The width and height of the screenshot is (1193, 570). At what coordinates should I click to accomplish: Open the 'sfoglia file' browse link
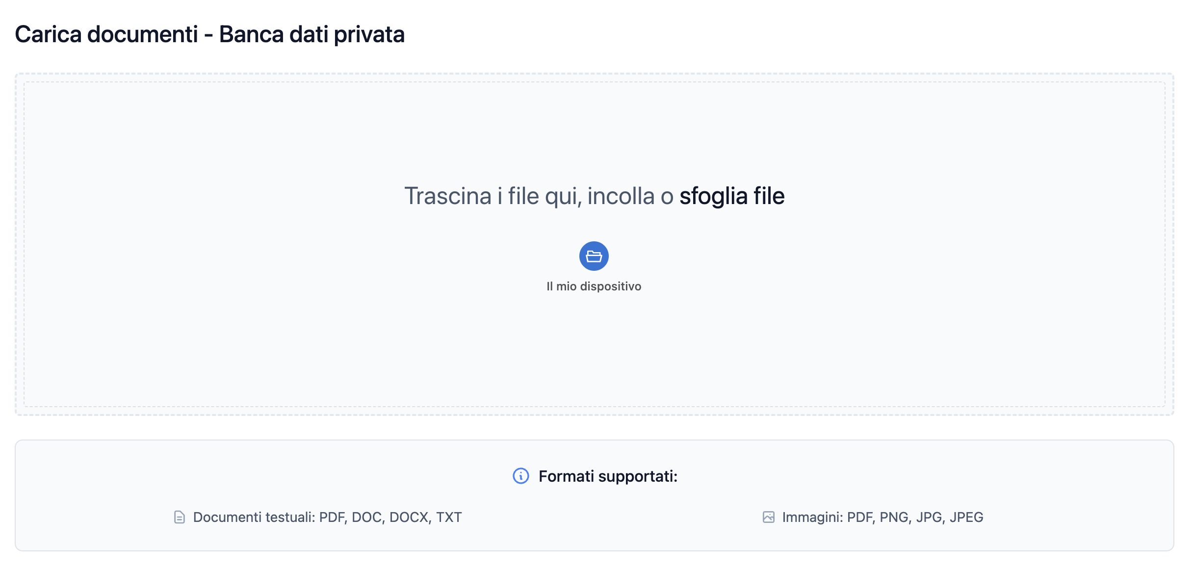pyautogui.click(x=731, y=196)
